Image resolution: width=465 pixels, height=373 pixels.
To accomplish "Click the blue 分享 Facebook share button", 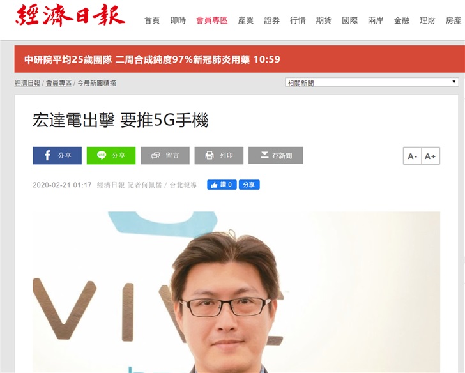I will pos(249,185).
